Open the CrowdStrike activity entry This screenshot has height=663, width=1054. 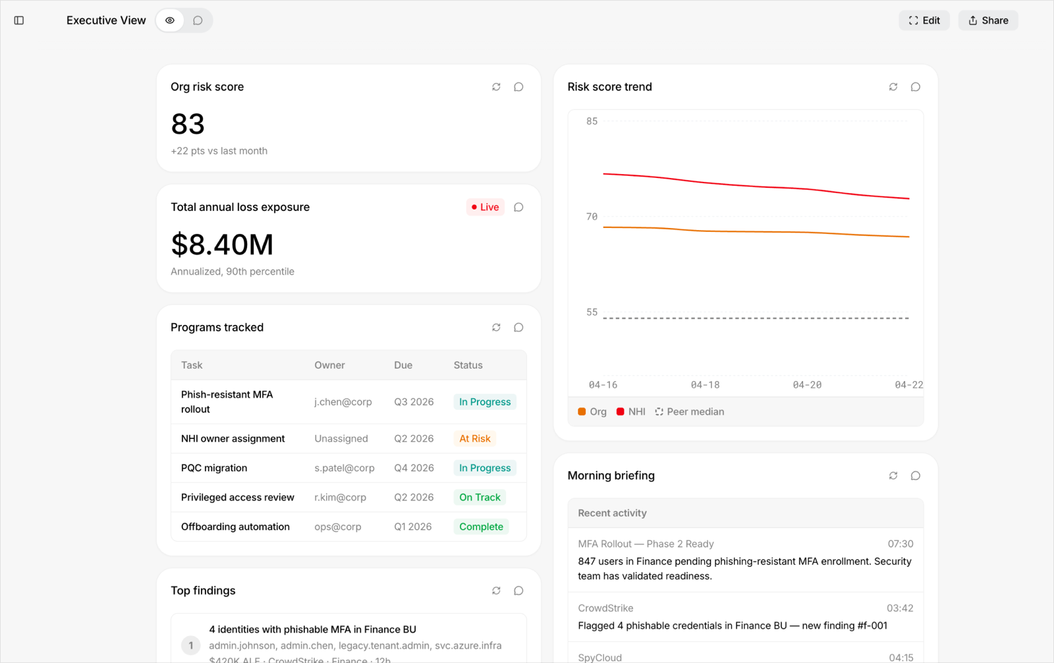click(746, 617)
